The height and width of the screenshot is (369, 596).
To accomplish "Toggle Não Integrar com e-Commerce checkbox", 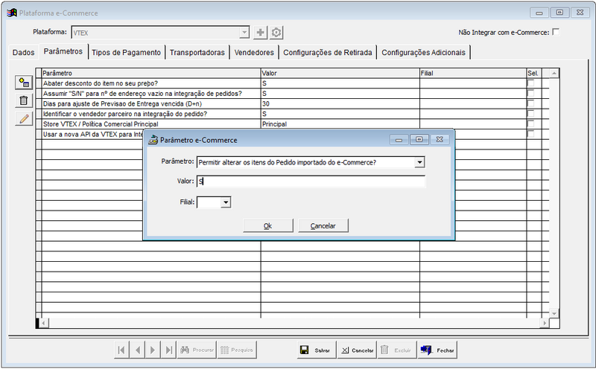I will (x=556, y=32).
